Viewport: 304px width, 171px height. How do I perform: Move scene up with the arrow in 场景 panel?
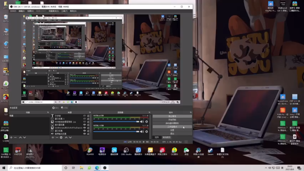click(x=21, y=138)
